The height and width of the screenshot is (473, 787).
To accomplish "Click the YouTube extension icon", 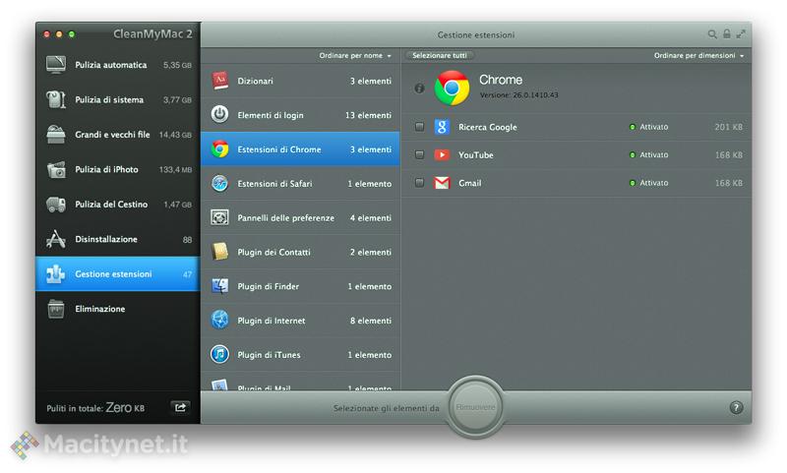I will pos(442,155).
